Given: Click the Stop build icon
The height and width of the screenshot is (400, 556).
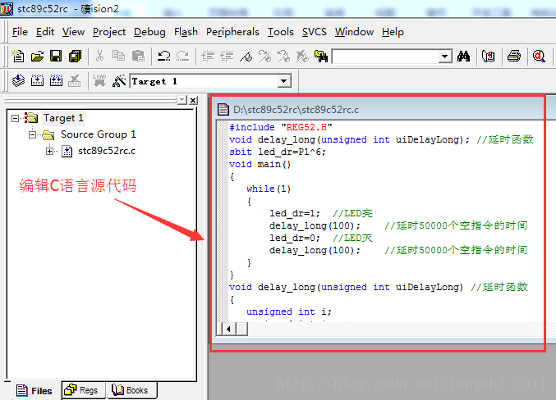Looking at the screenshot, I should (x=75, y=80).
